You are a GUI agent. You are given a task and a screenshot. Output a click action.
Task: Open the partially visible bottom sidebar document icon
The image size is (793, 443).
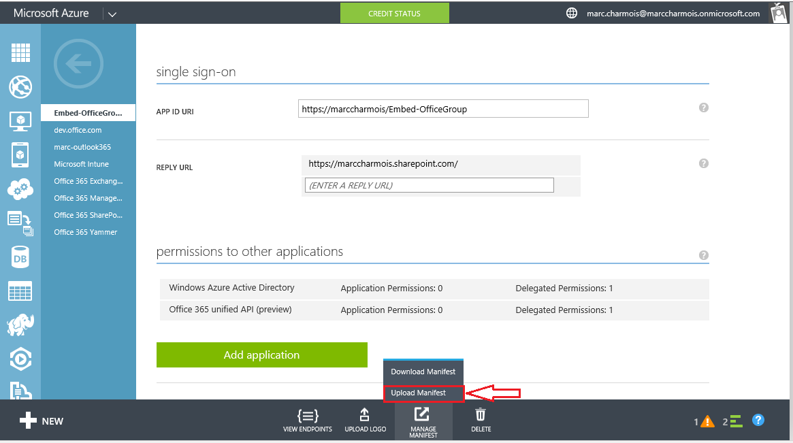pyautogui.click(x=20, y=391)
